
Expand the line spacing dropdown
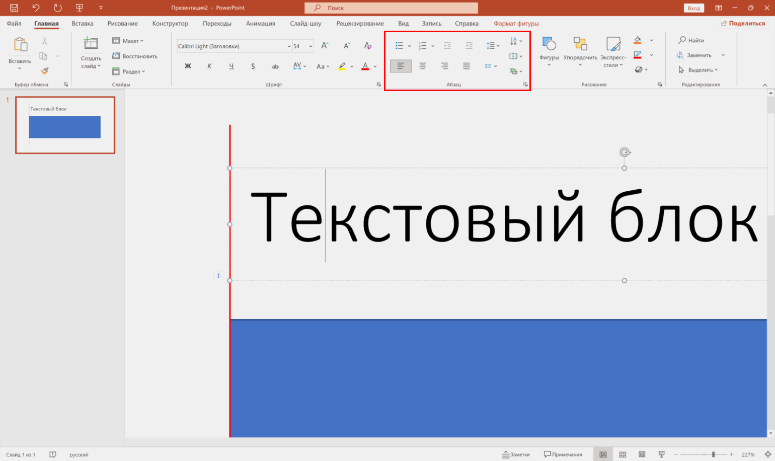493,46
